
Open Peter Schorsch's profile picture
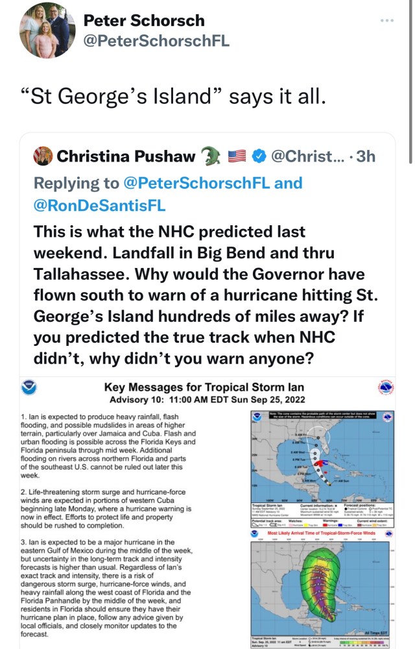pos(44,34)
